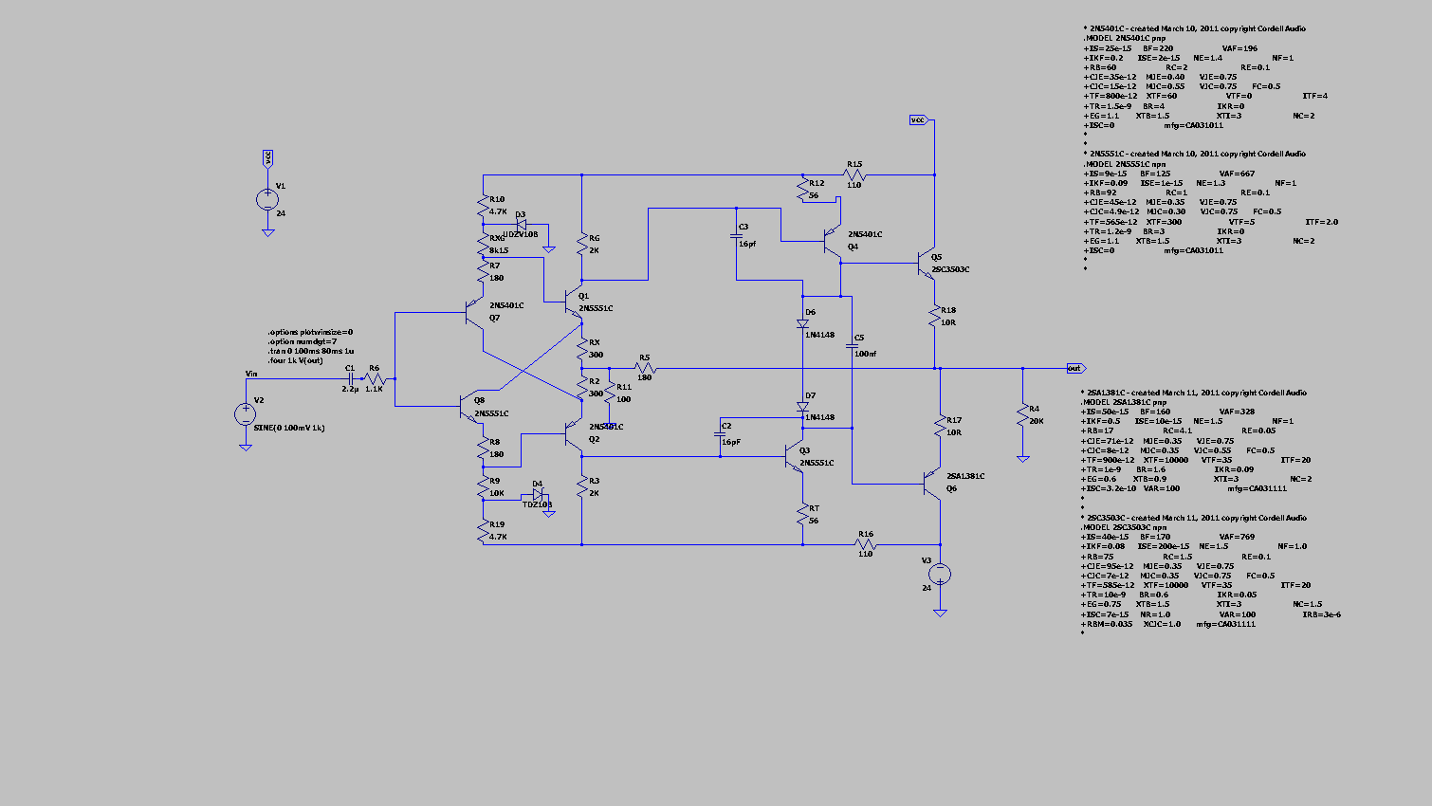Click transistor Q8 symbol

[x=470, y=407]
